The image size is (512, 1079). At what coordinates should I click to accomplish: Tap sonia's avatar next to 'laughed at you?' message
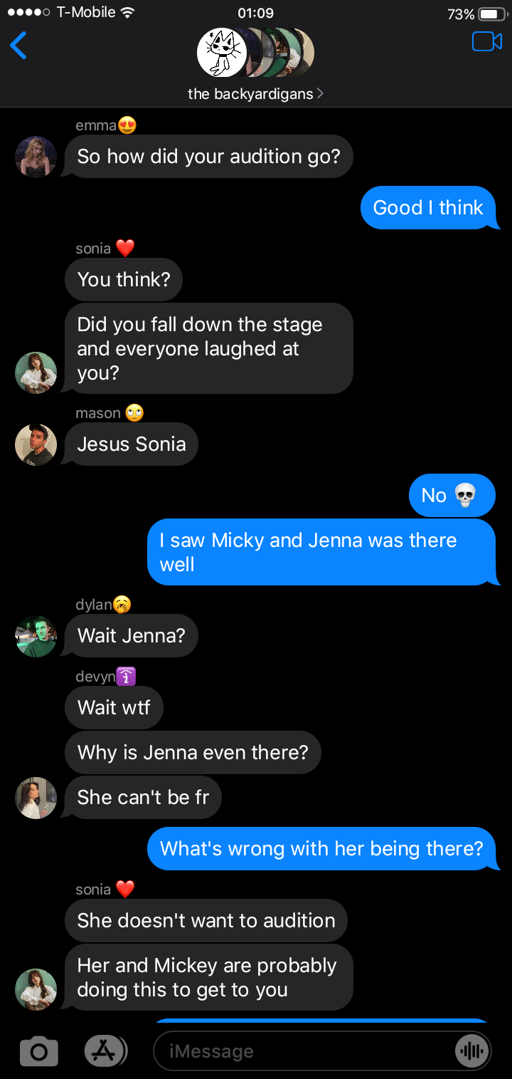pyautogui.click(x=36, y=372)
